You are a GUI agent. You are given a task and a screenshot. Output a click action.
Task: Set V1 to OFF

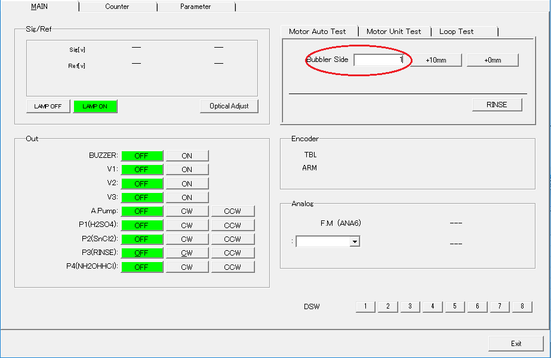tap(141, 169)
